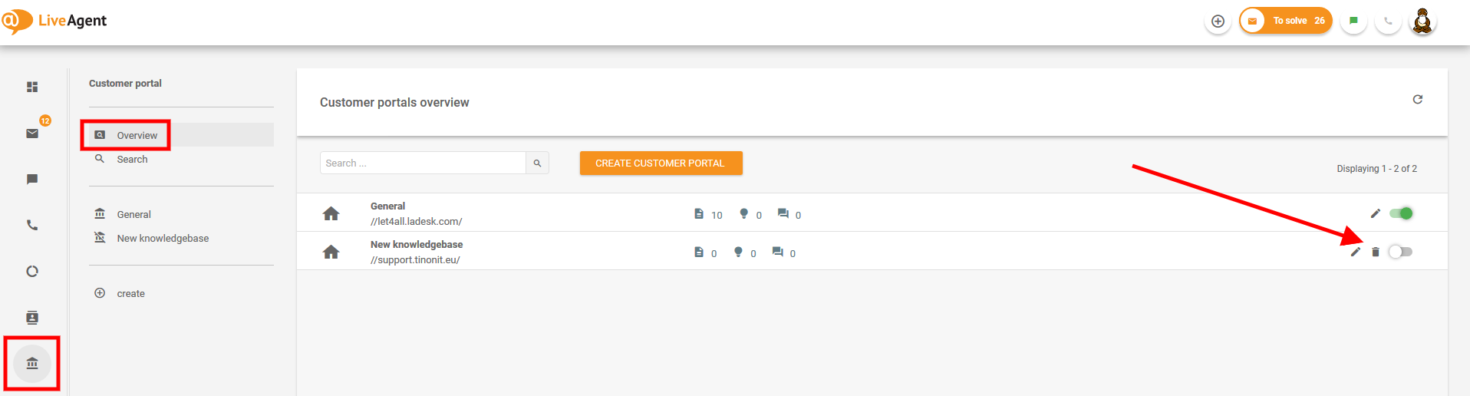
Task: Open the calls phone icon in sidebar
Action: coord(32,225)
